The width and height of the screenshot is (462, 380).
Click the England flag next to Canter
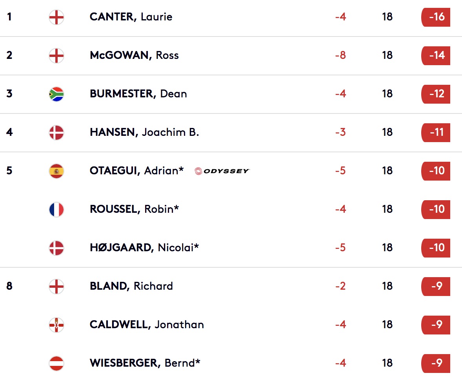point(56,17)
